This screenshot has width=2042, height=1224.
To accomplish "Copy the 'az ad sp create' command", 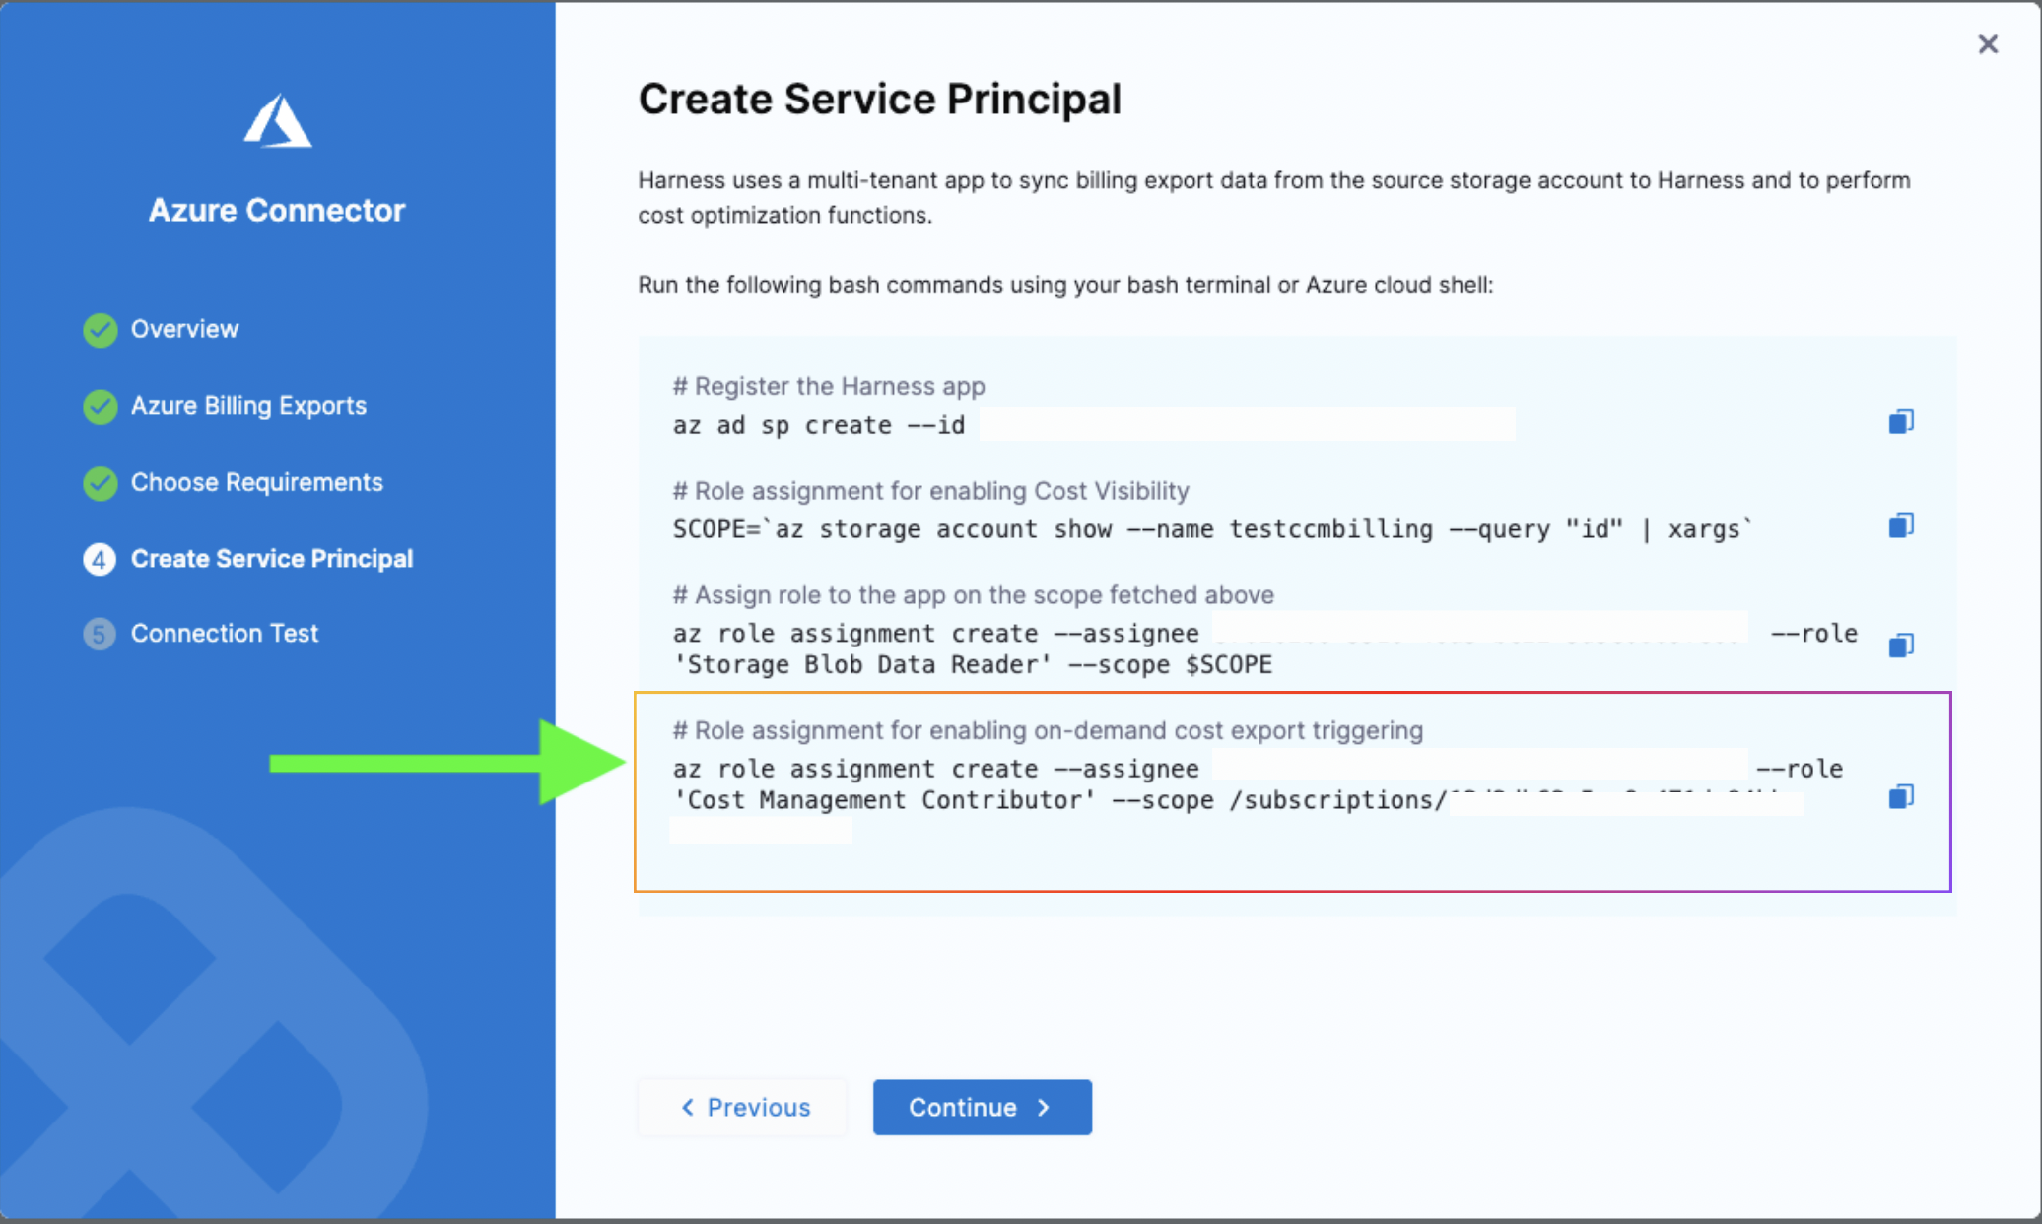I will pyautogui.click(x=1901, y=422).
